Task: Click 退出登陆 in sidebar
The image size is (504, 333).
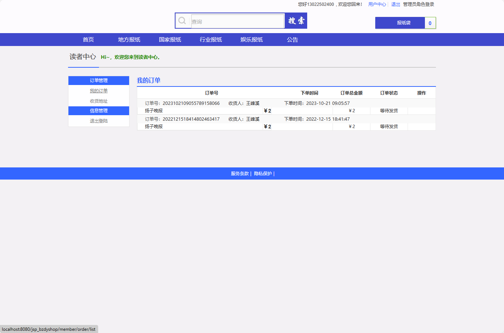Action: pyautogui.click(x=99, y=121)
